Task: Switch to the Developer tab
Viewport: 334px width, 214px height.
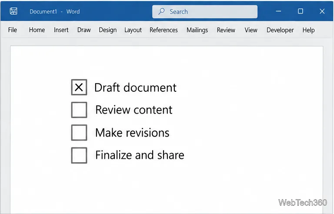Action: point(280,30)
